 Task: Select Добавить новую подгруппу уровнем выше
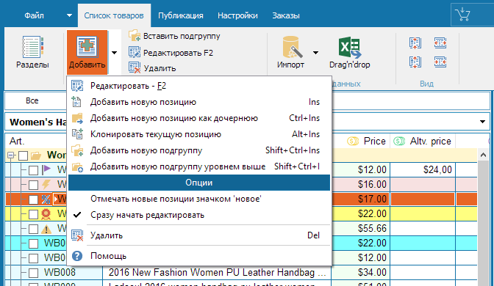pos(199,166)
